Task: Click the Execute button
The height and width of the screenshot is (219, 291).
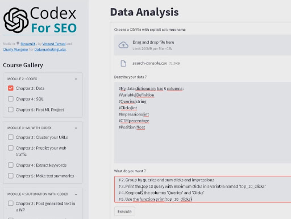Action: (x=124, y=212)
